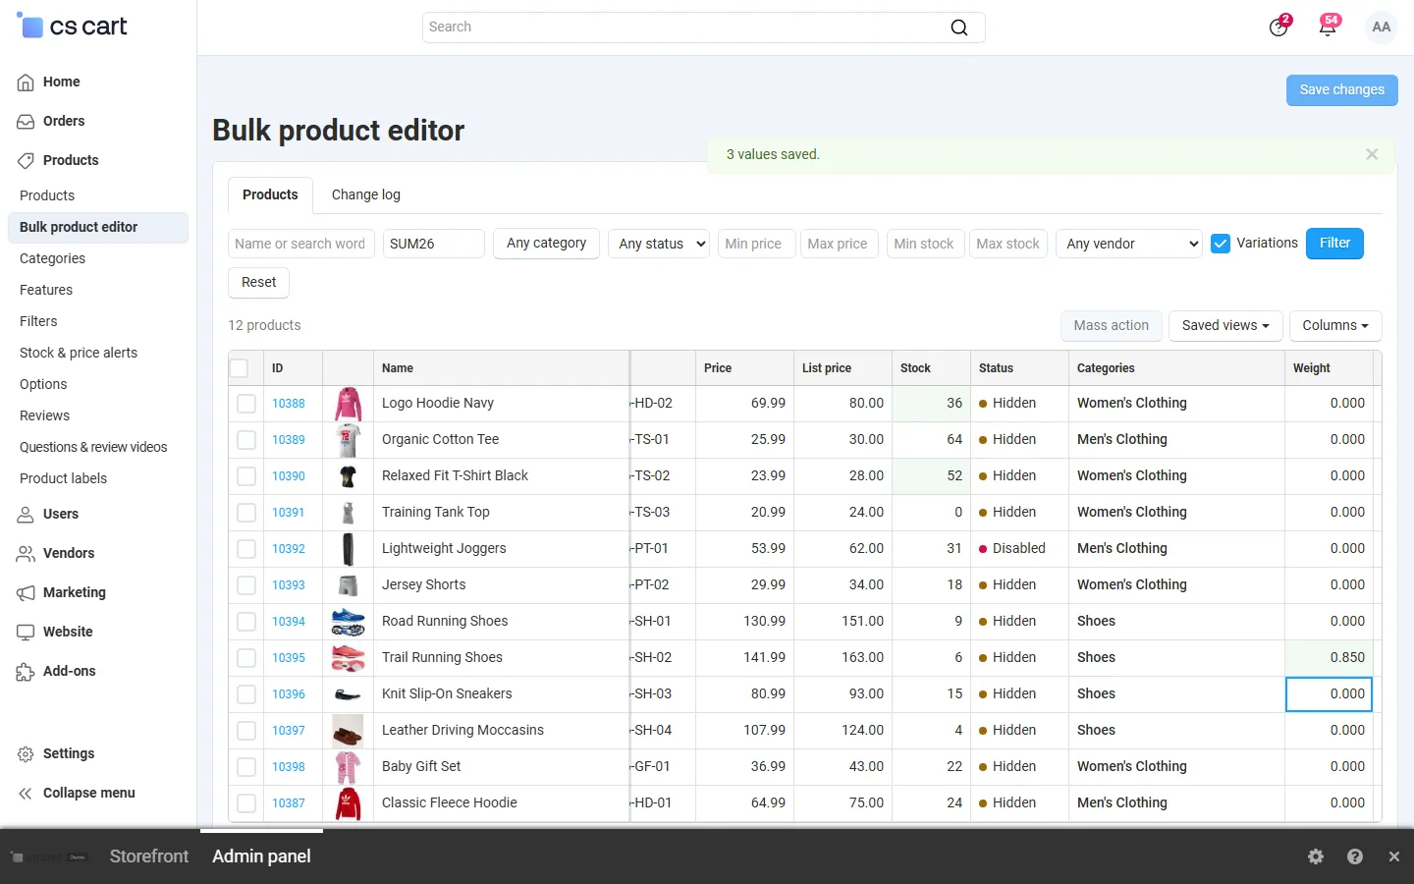The image size is (1414, 884).
Task: Click the Settings gear icon in sidebar
Action: coord(26,754)
